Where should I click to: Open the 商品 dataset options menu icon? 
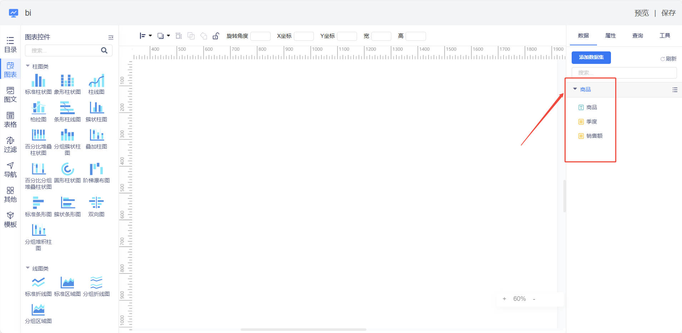pyautogui.click(x=675, y=90)
